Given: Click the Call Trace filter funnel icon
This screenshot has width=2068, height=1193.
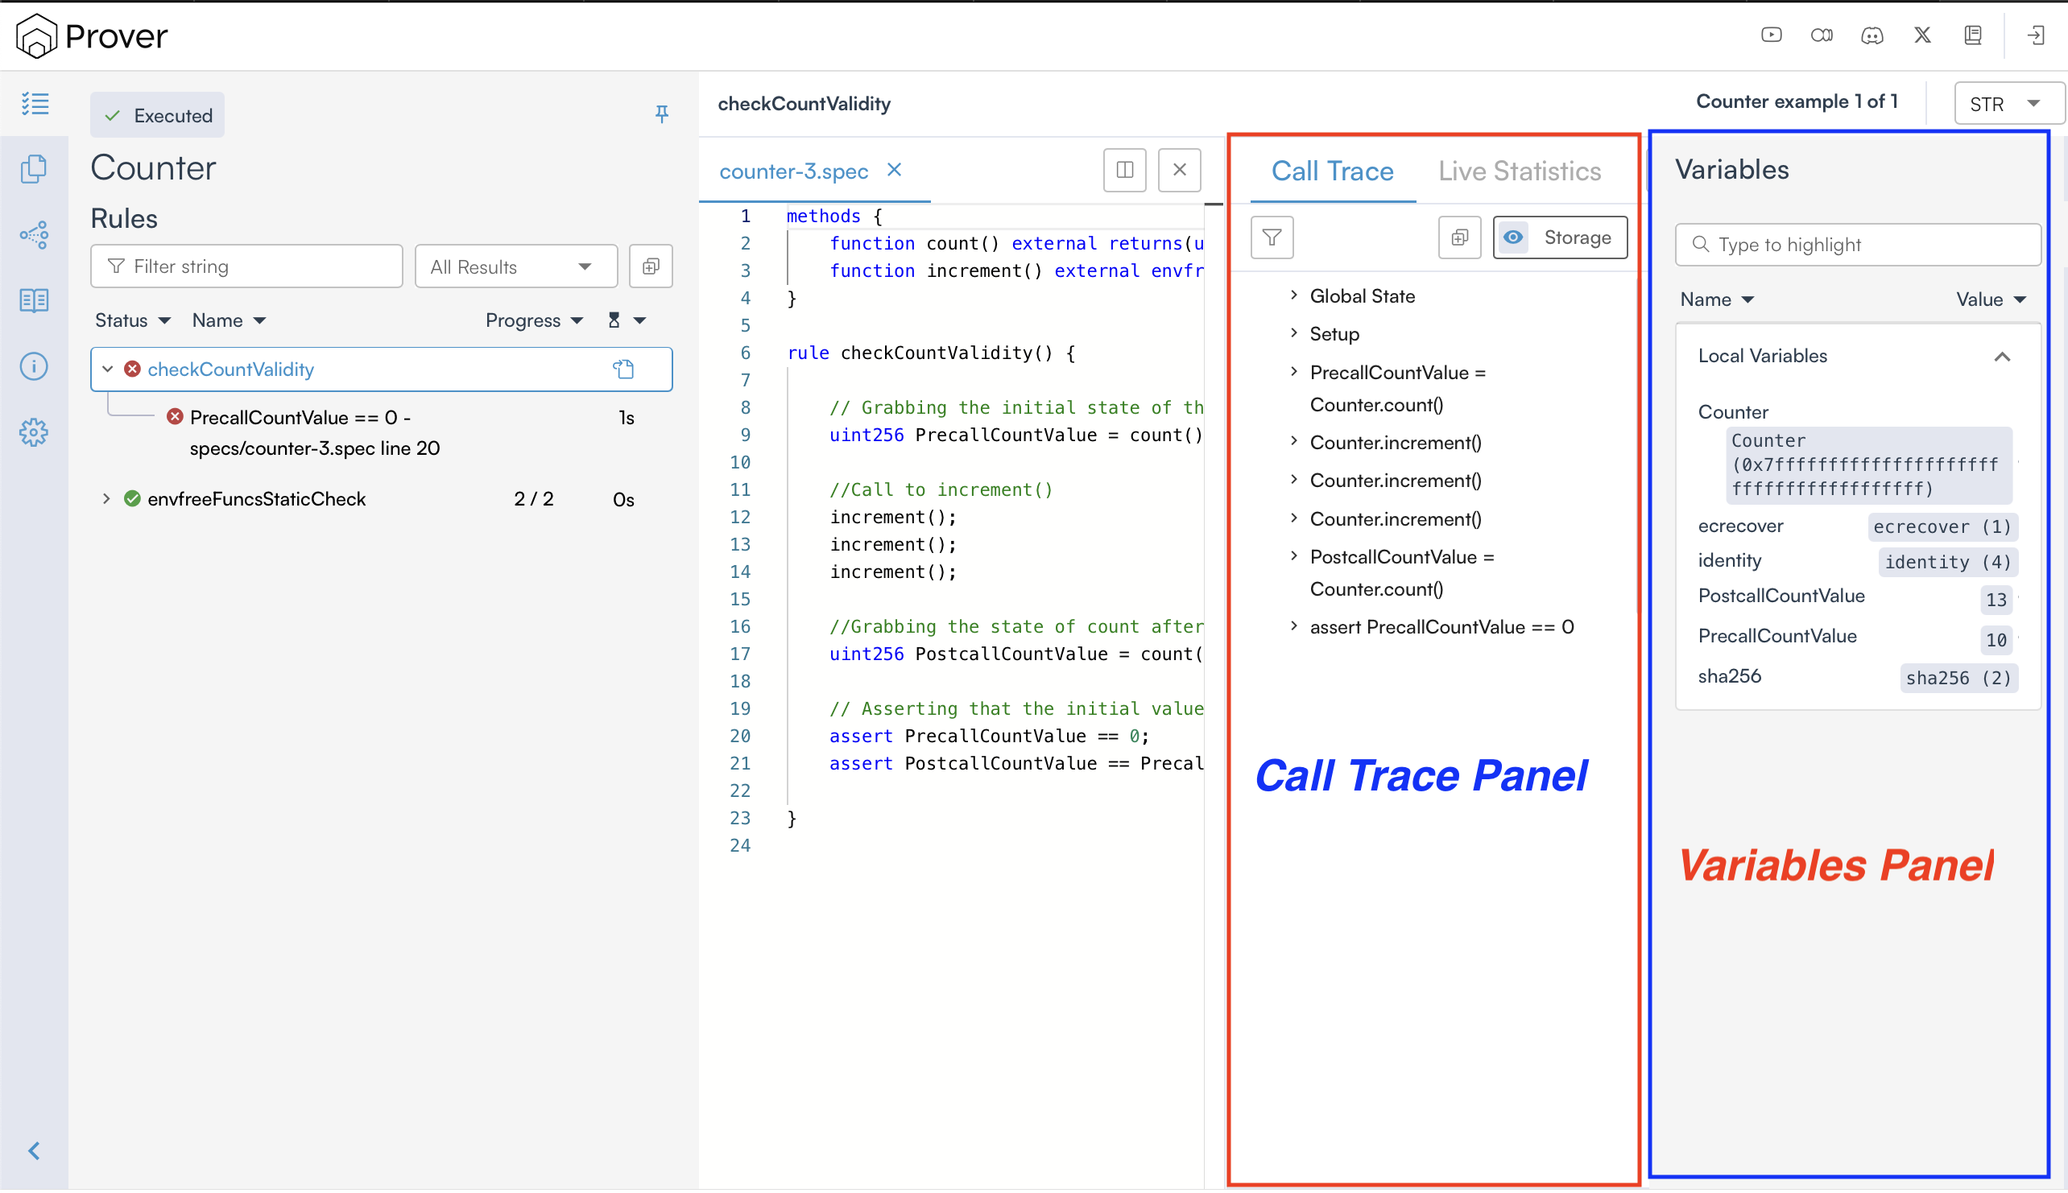Looking at the screenshot, I should [1272, 237].
